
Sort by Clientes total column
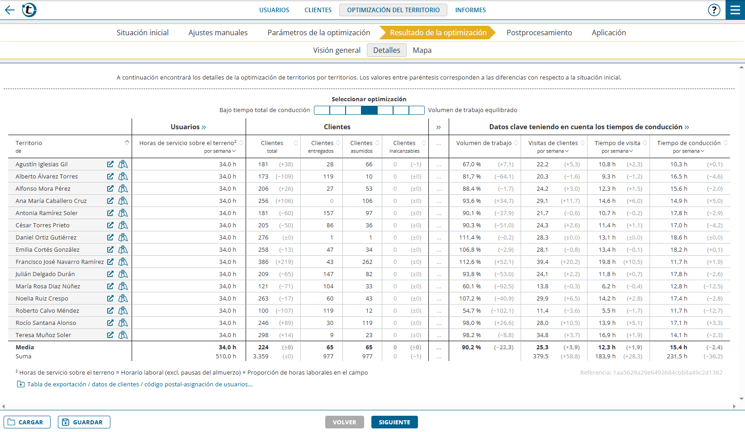tap(296, 143)
